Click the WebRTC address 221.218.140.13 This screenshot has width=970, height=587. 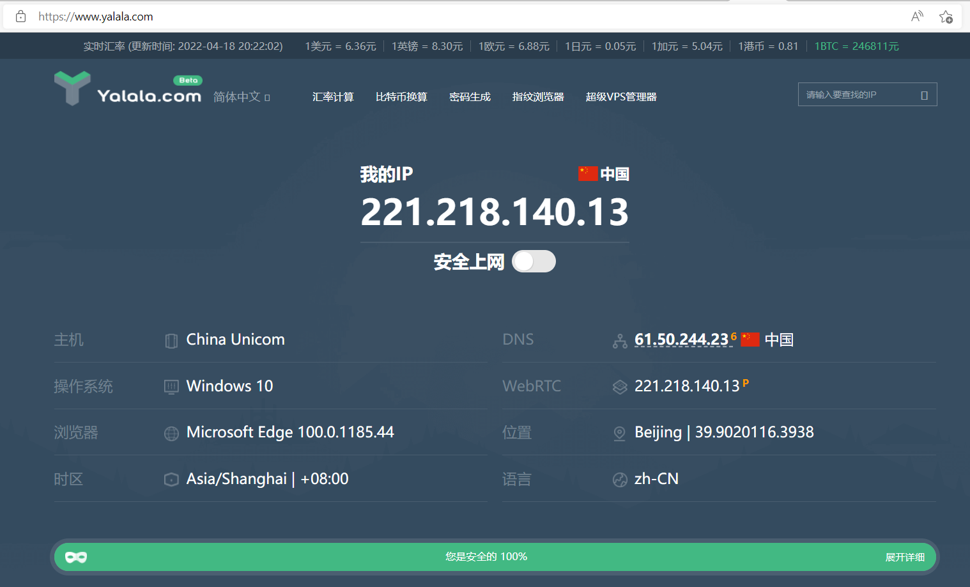click(x=687, y=386)
